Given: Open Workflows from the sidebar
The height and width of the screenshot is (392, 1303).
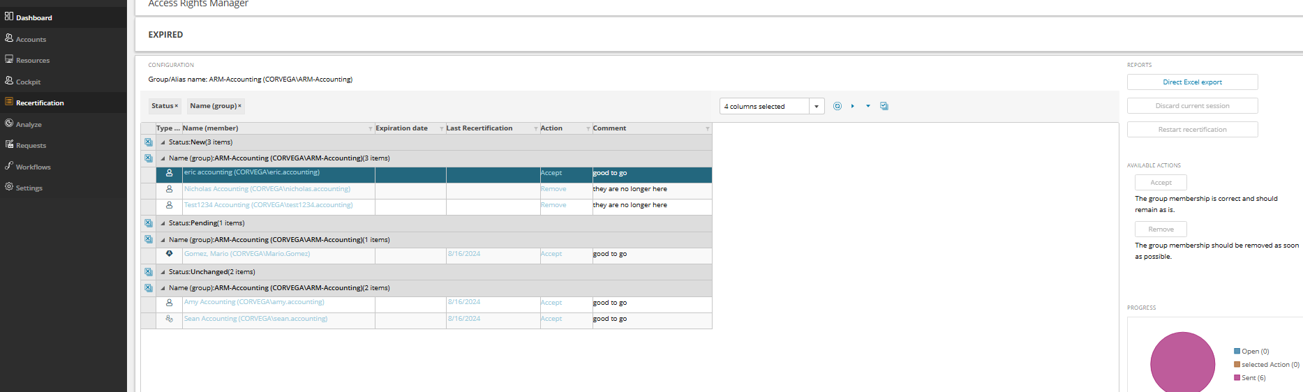Looking at the screenshot, I should click(x=33, y=167).
